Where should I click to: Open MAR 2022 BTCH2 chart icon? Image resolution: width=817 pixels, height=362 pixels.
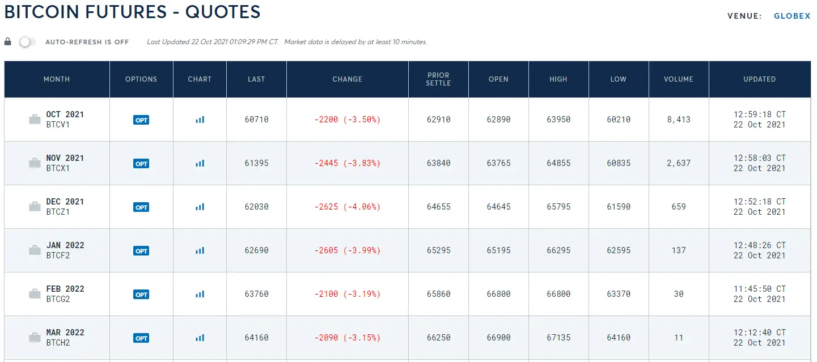tap(200, 338)
